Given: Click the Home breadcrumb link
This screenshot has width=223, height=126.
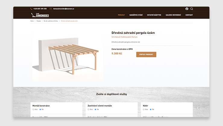Looking at the screenshot, I should pyautogui.click(x=32, y=21).
